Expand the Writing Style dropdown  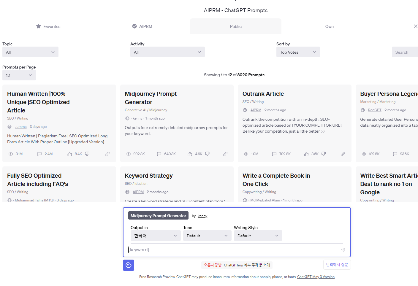point(258,236)
